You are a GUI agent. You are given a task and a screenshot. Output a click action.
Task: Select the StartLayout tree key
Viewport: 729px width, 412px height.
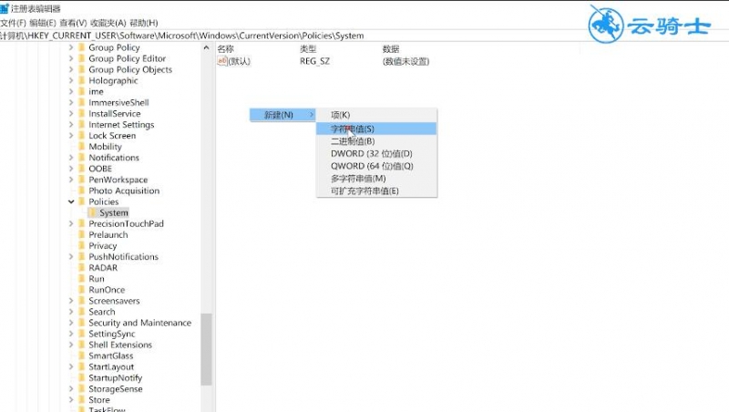click(111, 367)
